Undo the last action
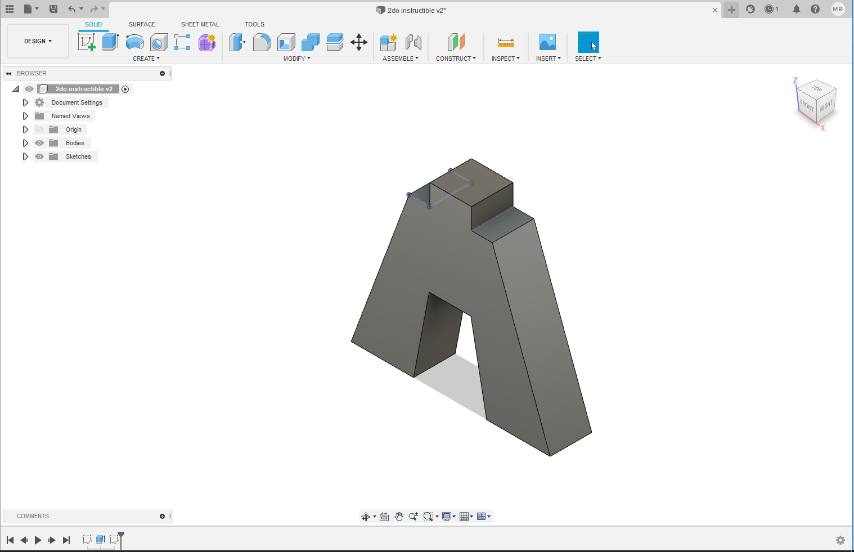This screenshot has height=552, width=854. pyautogui.click(x=71, y=9)
